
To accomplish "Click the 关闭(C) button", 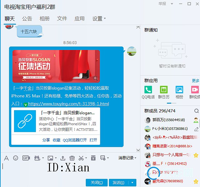I will click(x=97, y=183).
